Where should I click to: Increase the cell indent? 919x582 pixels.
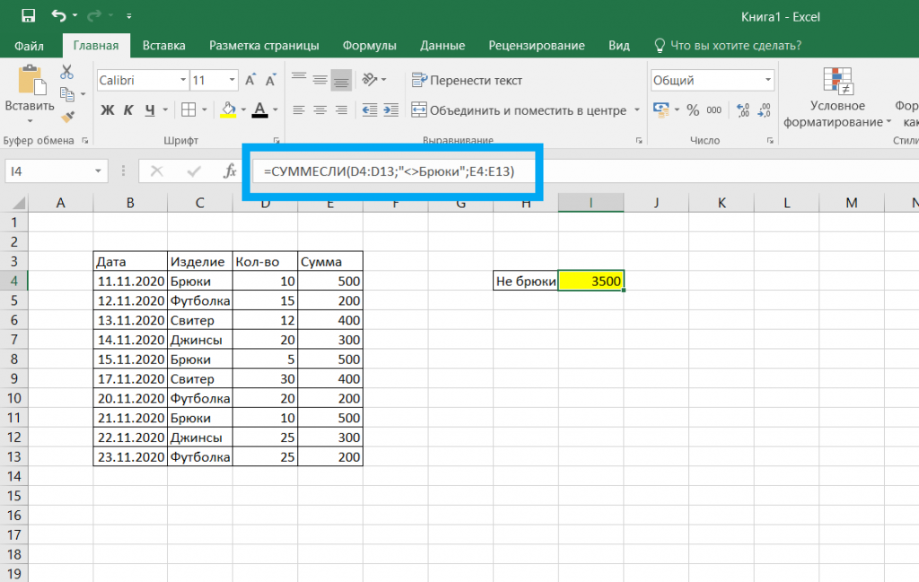pos(391,110)
